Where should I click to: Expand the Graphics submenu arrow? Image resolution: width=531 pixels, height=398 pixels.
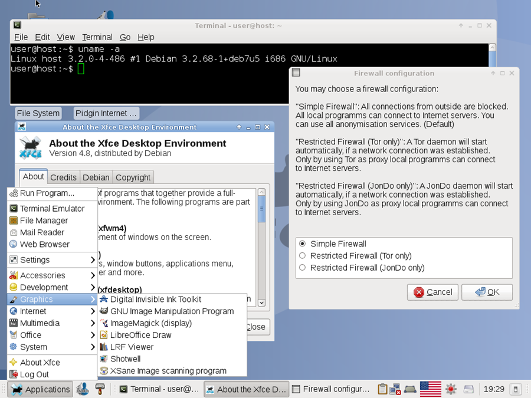point(93,299)
